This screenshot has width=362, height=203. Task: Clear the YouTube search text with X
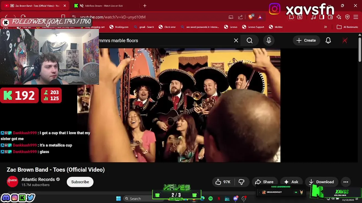[236, 41]
